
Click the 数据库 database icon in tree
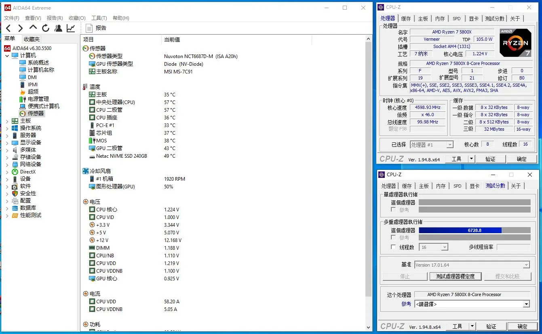(15, 208)
